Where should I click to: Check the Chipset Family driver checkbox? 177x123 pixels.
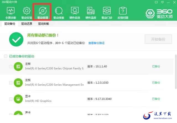point(11,67)
